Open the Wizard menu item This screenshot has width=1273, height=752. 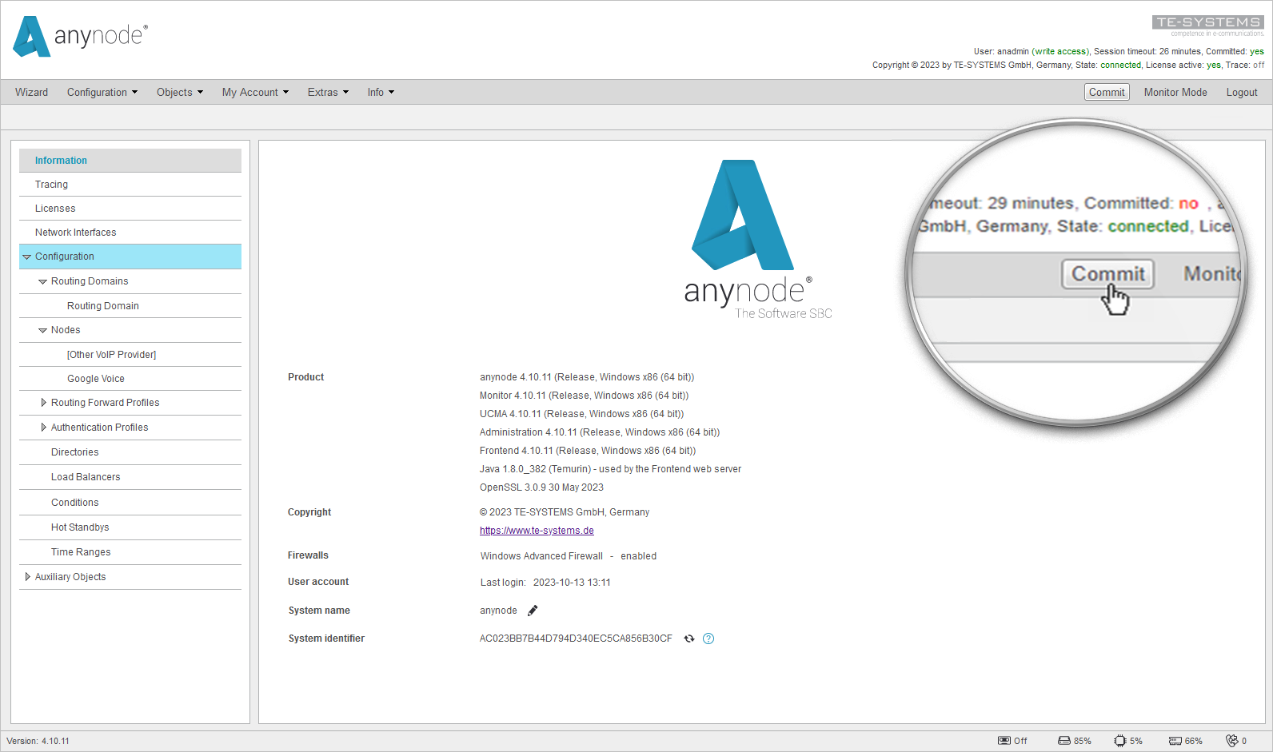pos(31,92)
